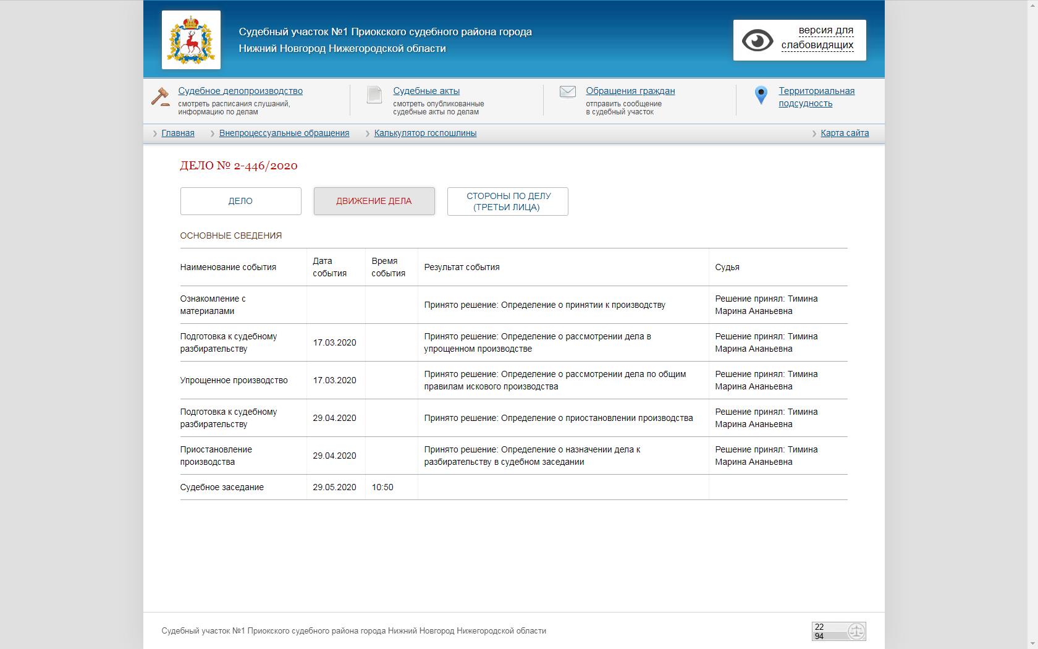
Task: Toggle 'версия для слабовидящих' accessibility mode
Action: click(817, 38)
